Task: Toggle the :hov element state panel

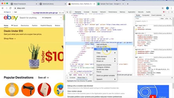Action: (162, 19)
